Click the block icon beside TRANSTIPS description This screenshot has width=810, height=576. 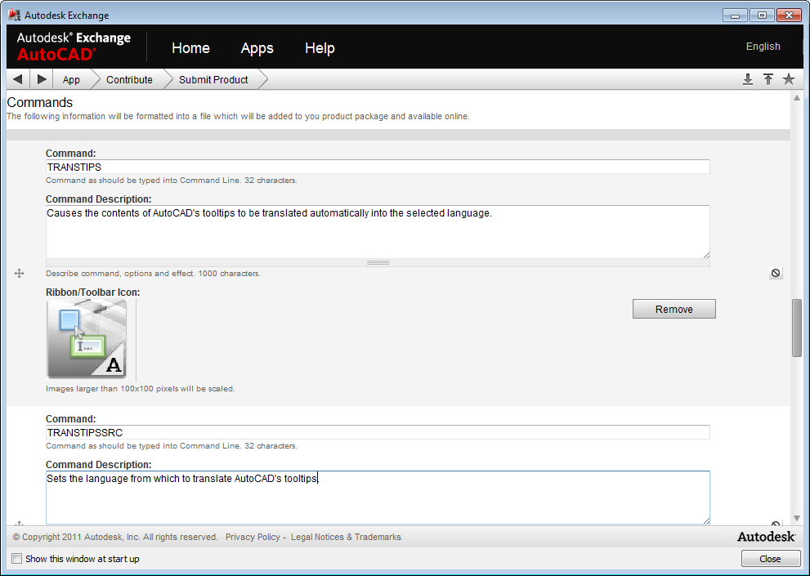pos(776,273)
